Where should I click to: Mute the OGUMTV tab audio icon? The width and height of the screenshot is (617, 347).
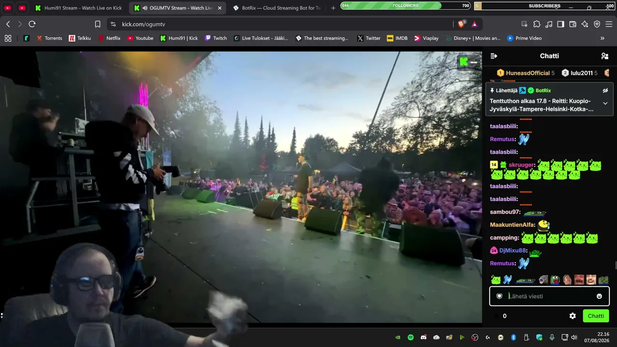[x=145, y=8]
